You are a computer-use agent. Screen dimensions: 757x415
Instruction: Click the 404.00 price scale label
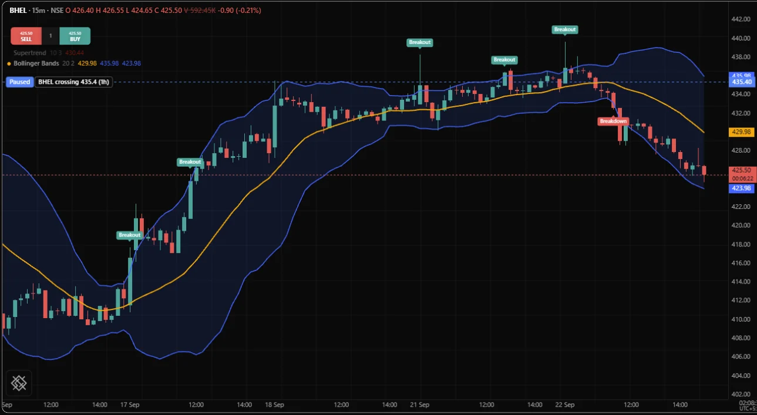[741, 376]
